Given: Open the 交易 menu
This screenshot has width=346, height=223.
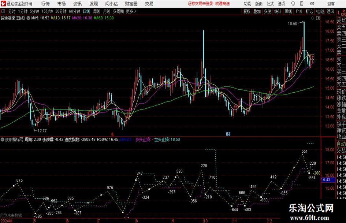Looking at the screenshot, I should click(149, 4).
